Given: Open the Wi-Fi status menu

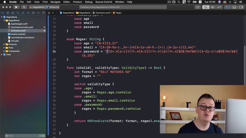Looking at the screenshot, I should 189,2.
